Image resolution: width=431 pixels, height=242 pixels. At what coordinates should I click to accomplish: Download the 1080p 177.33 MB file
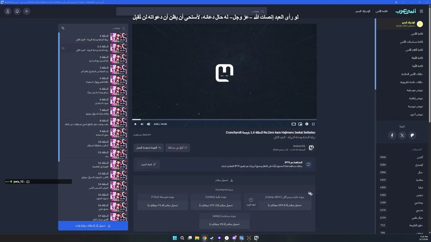[216, 205]
